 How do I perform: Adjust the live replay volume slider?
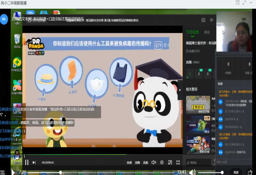[x=210, y=172]
